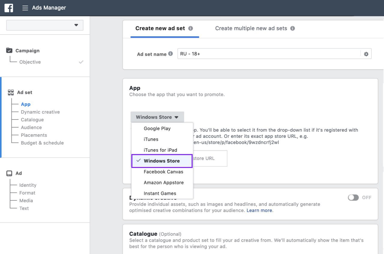Click the Ads Manager title
Screen dimensions: 384x254
click(49, 8)
